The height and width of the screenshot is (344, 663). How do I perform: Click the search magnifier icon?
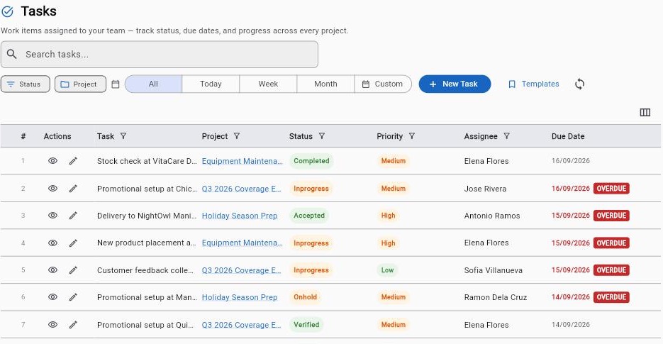pyautogui.click(x=12, y=54)
